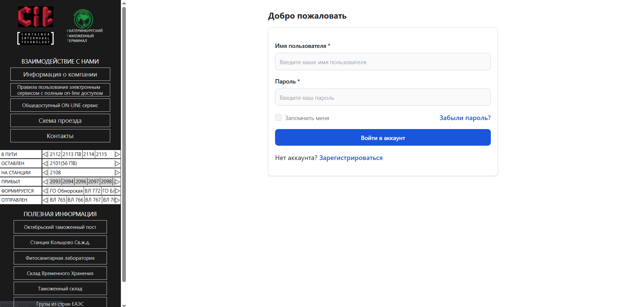Open the Контакты section
The image size is (636, 307).
point(60,136)
